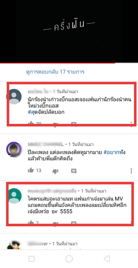Reply to the comment hashtagged #สุดจัดปลัดบอก
This screenshot has width=138, height=268.
[x=74, y=123]
